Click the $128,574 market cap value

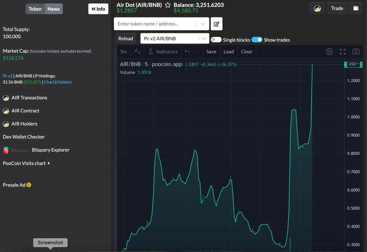point(13,58)
